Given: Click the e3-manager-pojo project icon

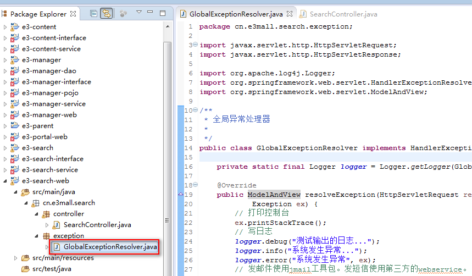Looking at the screenshot, I should 15,93.
